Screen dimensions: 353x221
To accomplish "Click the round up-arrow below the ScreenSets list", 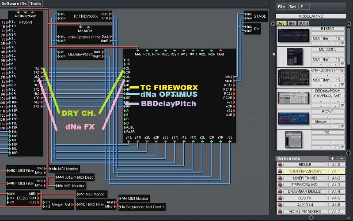I will point(311,217).
